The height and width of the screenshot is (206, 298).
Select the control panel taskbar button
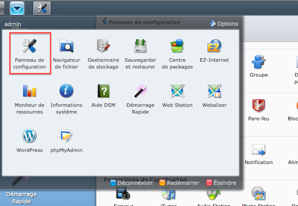pos(42,8)
